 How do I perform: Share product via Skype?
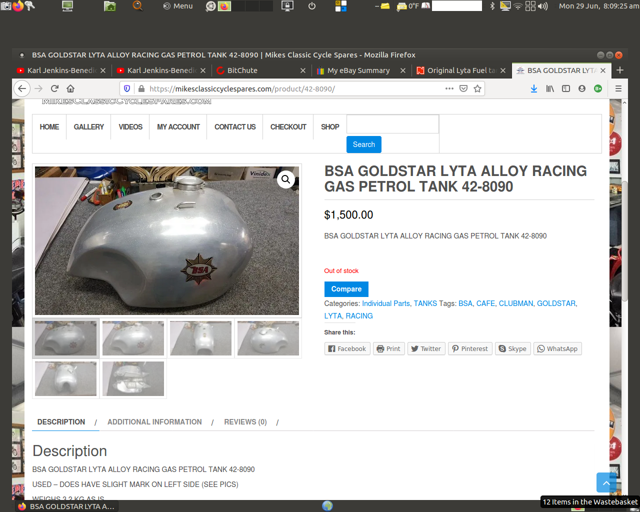[x=512, y=349]
